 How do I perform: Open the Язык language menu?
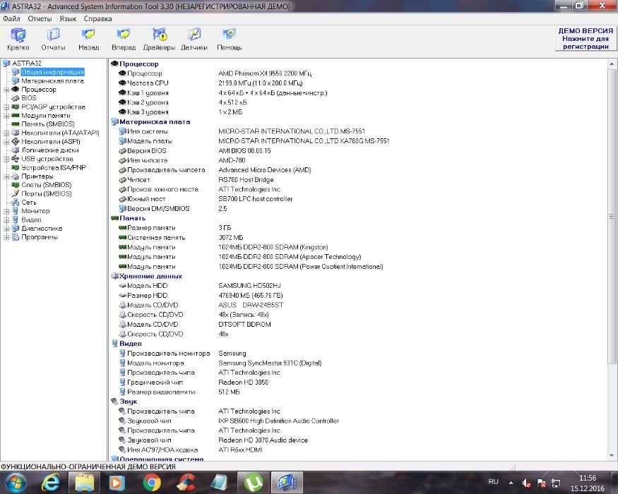(x=68, y=18)
